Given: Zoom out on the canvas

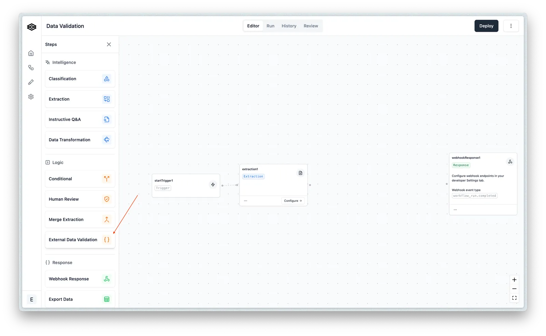Looking at the screenshot, I should pos(514,289).
